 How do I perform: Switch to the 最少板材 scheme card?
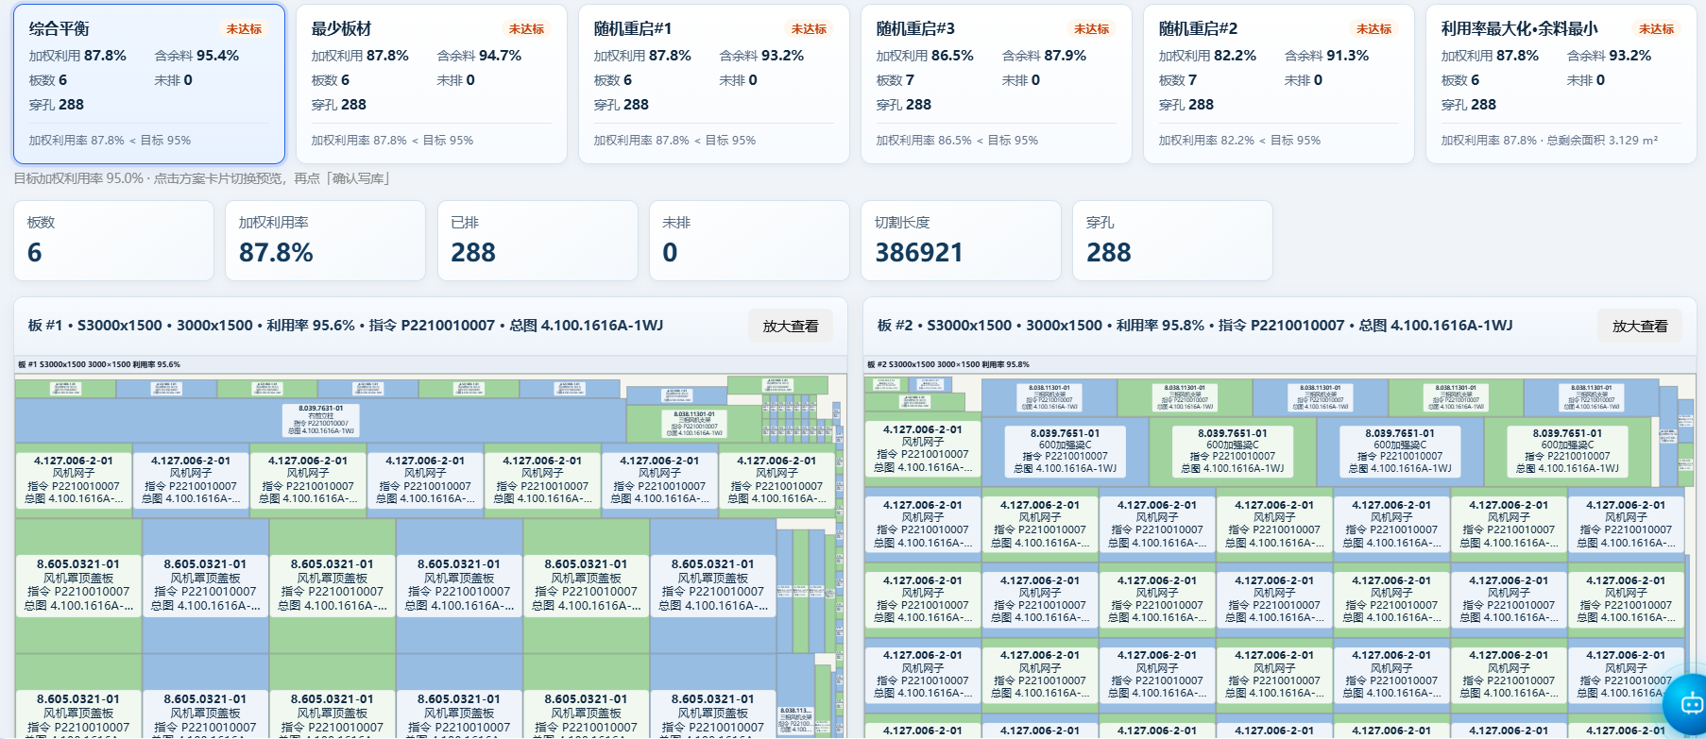(x=432, y=84)
